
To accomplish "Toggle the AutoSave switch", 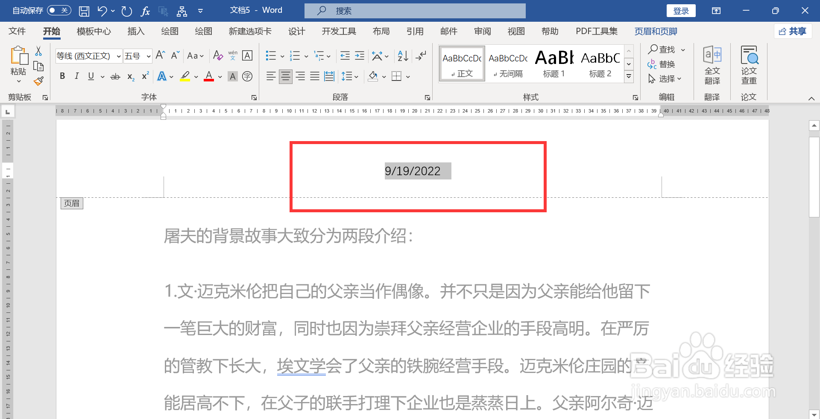I will coord(59,10).
